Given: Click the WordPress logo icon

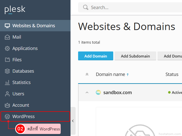Looking at the screenshot, I should coord(7,117).
